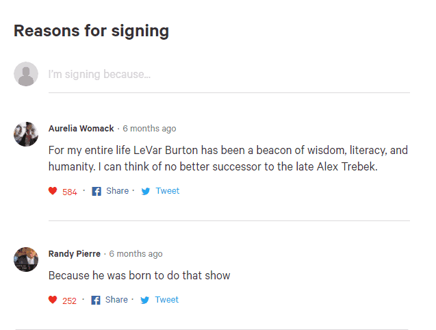
Task: Share Aurelia Womack's comment on Facebook
Action: point(117,191)
